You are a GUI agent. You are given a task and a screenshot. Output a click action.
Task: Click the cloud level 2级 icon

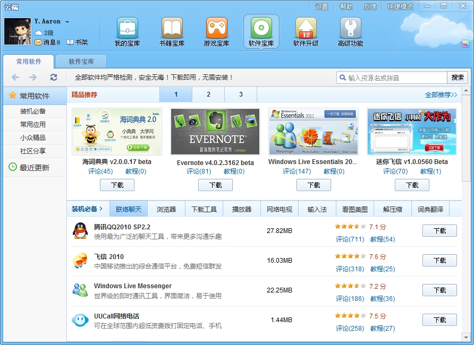pyautogui.click(x=38, y=32)
